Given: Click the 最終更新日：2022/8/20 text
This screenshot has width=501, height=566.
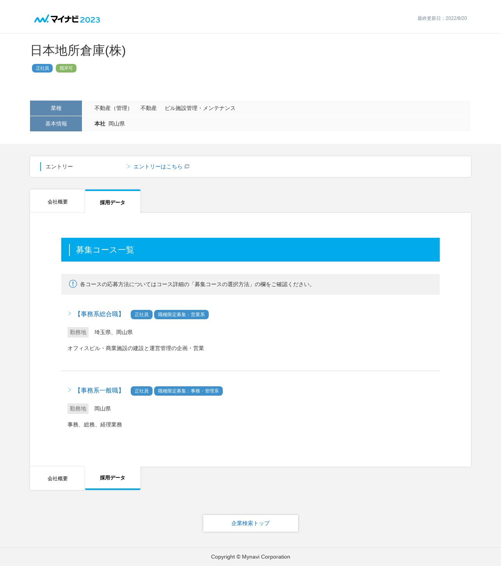Looking at the screenshot, I should (442, 18).
